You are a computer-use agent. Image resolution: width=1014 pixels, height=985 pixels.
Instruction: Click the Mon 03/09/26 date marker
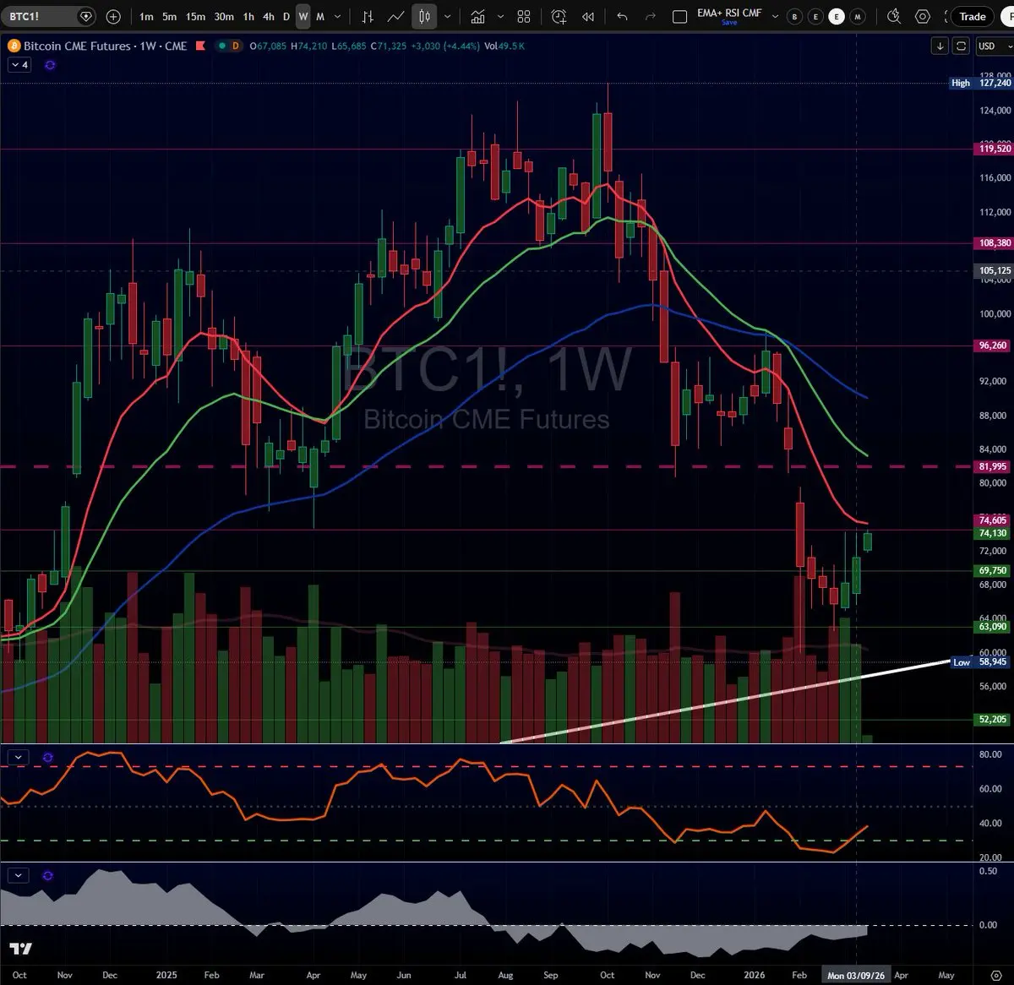[x=857, y=975]
